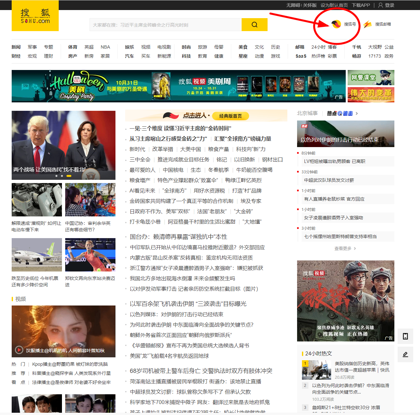
Task: Select second carousel dot indicator
Action: [x=62, y=176]
